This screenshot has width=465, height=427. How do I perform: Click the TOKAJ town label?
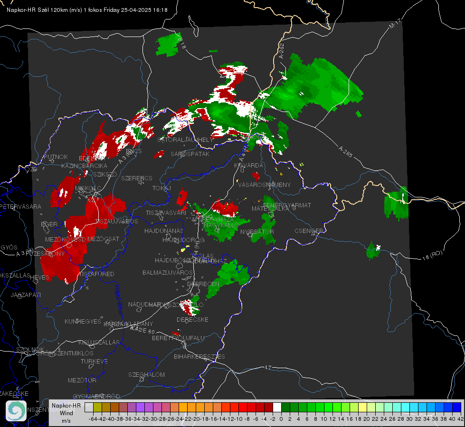[x=161, y=188]
